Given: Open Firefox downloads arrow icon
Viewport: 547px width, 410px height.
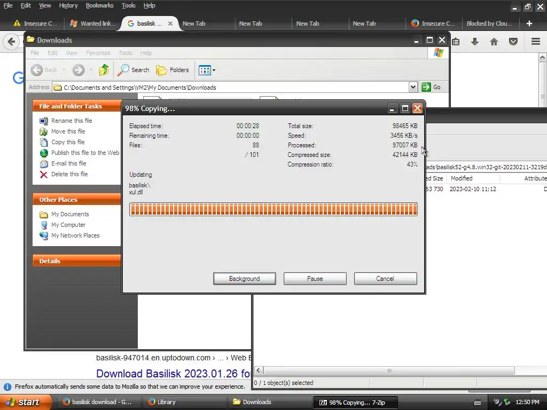Looking at the screenshot, I should point(475,42).
